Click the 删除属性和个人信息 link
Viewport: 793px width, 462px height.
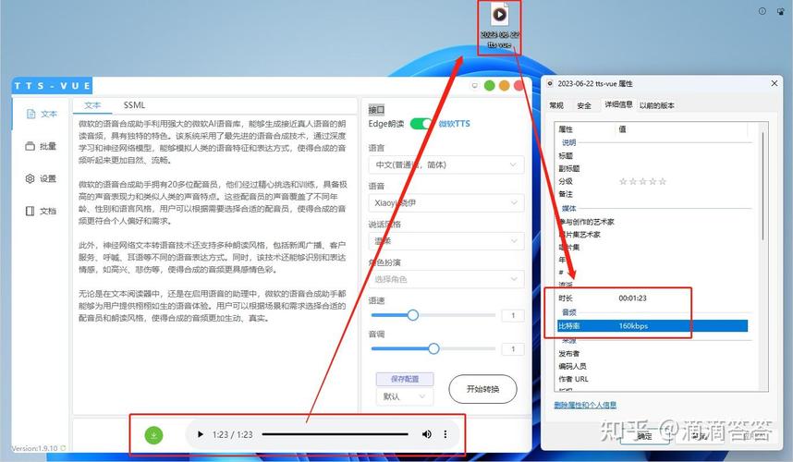click(x=585, y=405)
